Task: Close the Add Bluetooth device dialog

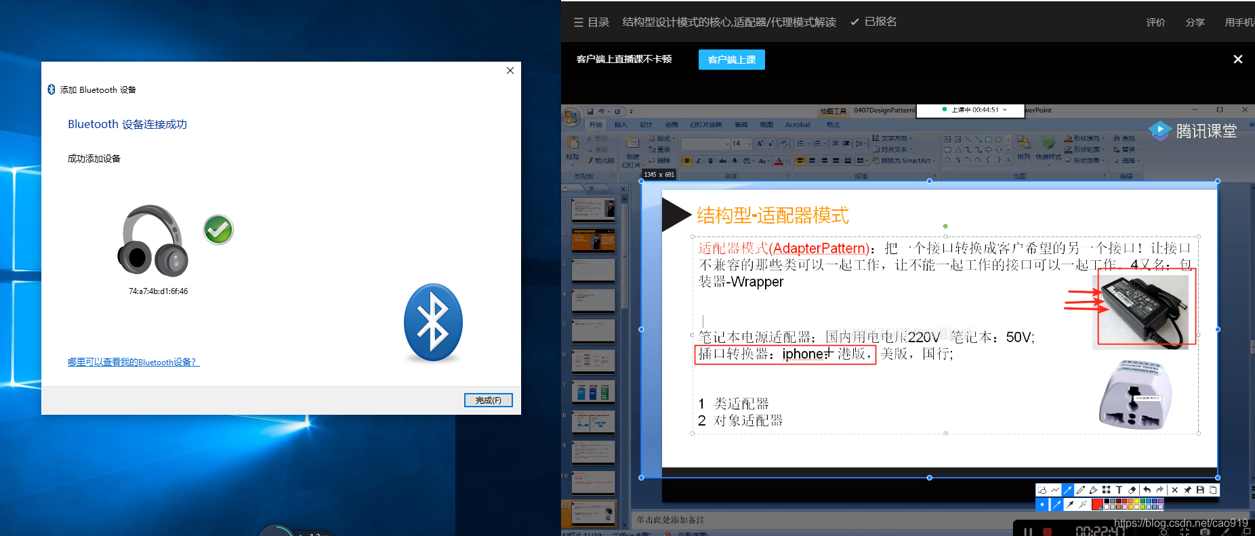Action: [x=510, y=70]
